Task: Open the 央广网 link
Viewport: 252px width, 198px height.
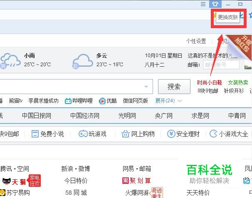Action: click(x=163, y=116)
